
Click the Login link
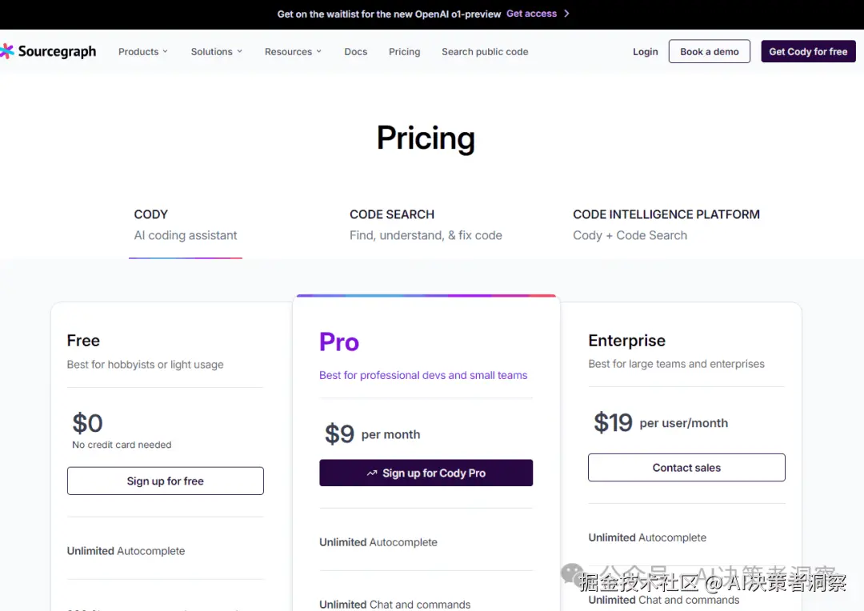[645, 51]
